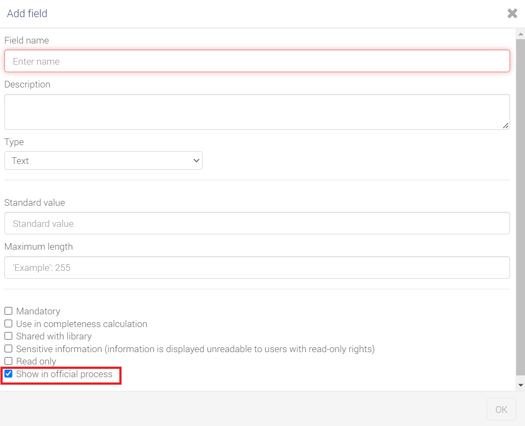This screenshot has width=525, height=426.
Task: Click the Standard value input field
Action: (257, 223)
